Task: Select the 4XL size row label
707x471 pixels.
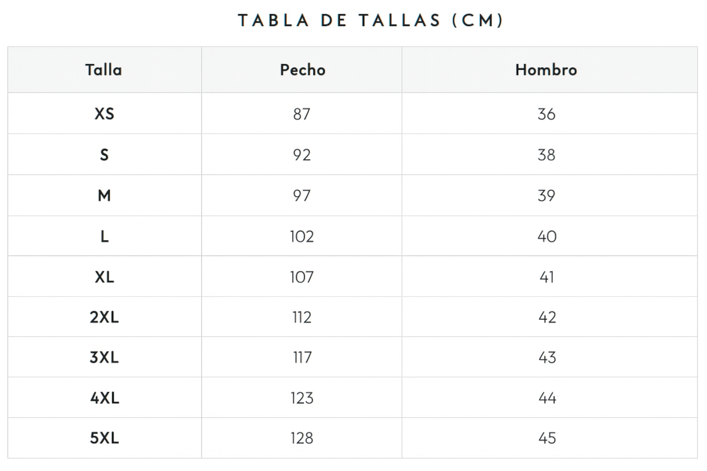Action: (104, 397)
